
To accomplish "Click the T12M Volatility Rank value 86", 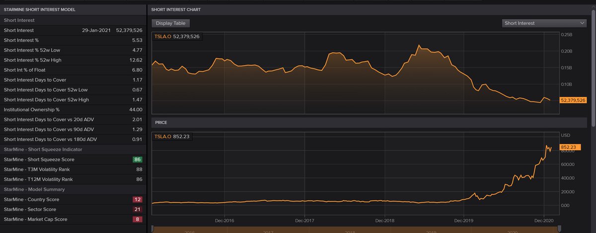I will pos(140,179).
